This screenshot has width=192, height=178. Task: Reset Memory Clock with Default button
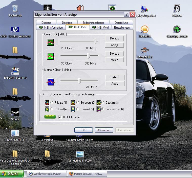point(115,77)
